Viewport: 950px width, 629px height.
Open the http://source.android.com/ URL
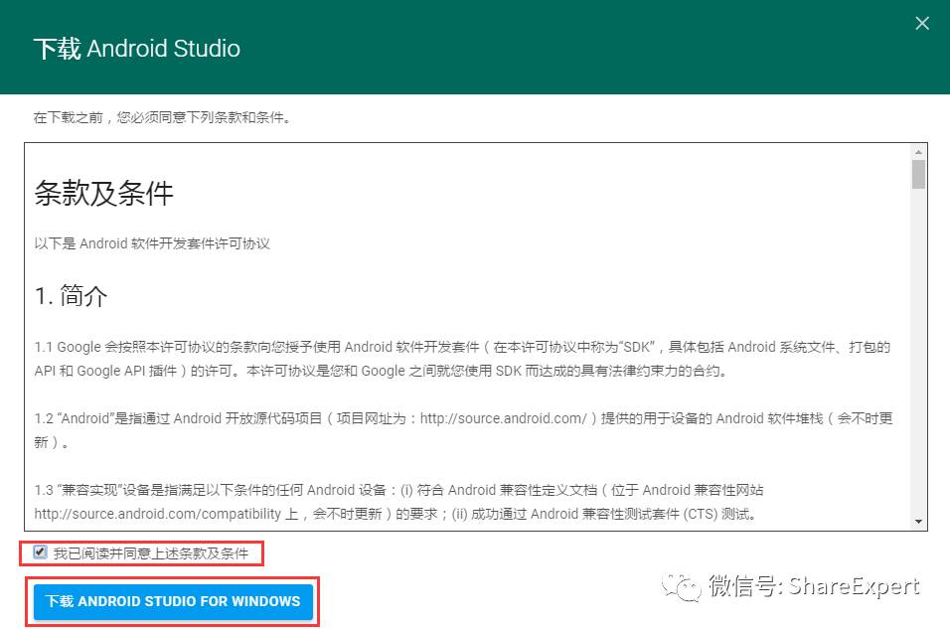pos(504,418)
